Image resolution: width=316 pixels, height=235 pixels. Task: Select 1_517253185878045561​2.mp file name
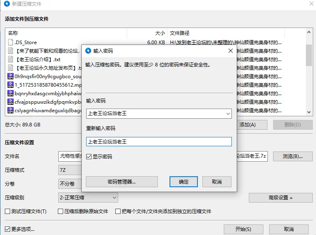48,85
